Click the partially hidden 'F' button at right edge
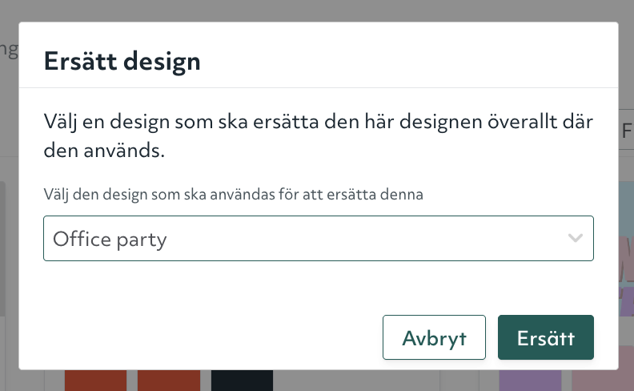634x391 pixels. [626, 131]
